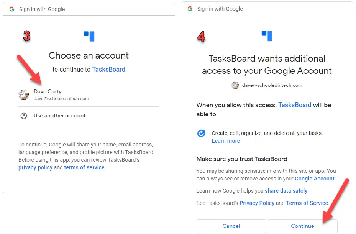Choose Use another account option

89,116
